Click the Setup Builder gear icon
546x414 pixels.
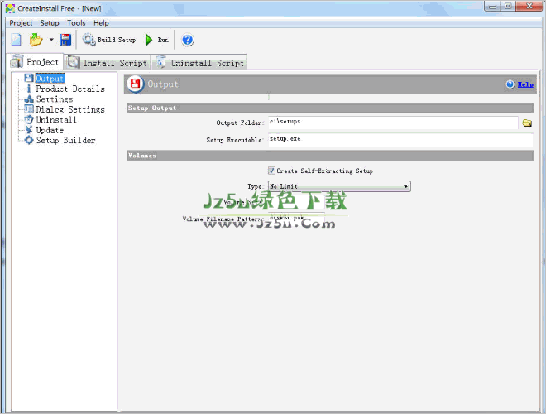(x=29, y=140)
